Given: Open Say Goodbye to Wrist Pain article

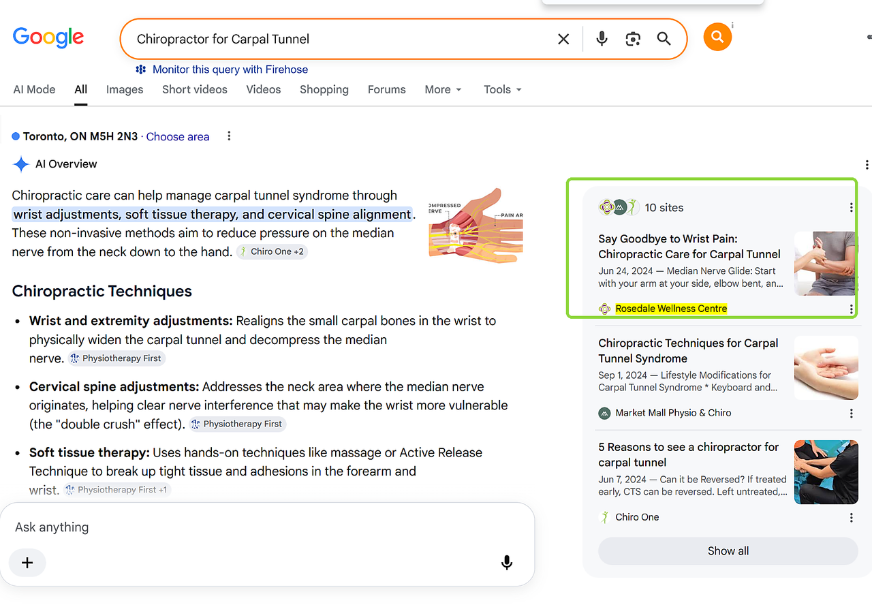Looking at the screenshot, I should (x=689, y=247).
